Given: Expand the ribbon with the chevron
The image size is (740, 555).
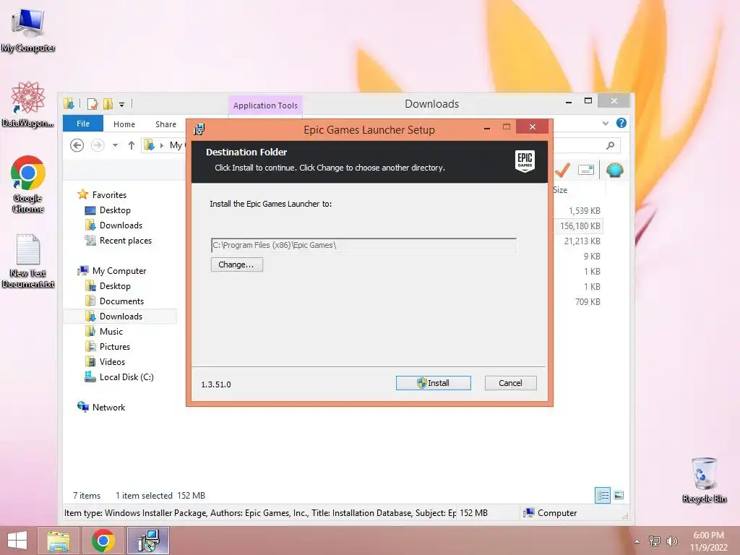Looking at the screenshot, I should (606, 124).
